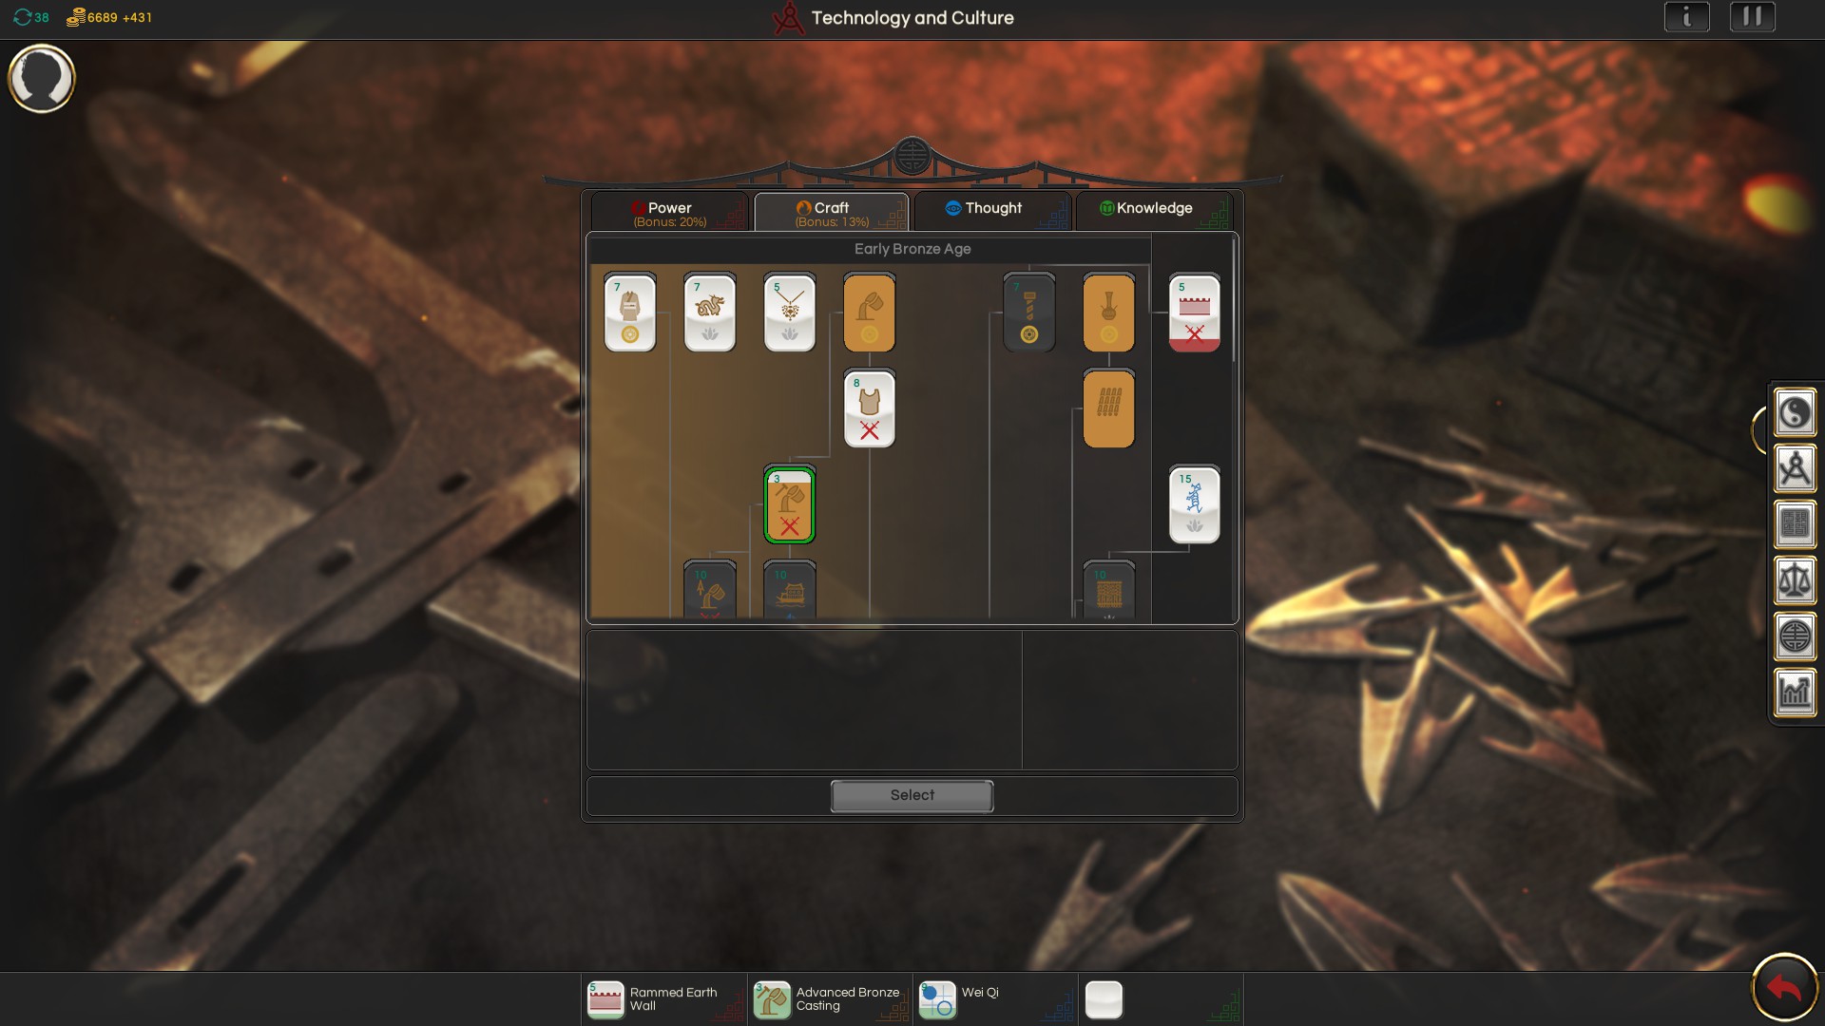The image size is (1825, 1026).
Task: Click the scales of justice sidebar icon
Action: (1794, 580)
